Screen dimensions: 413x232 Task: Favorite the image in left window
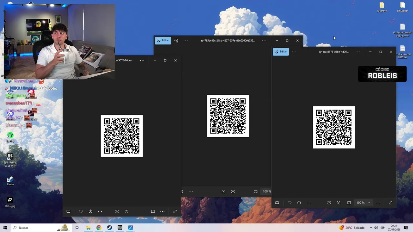(81, 211)
